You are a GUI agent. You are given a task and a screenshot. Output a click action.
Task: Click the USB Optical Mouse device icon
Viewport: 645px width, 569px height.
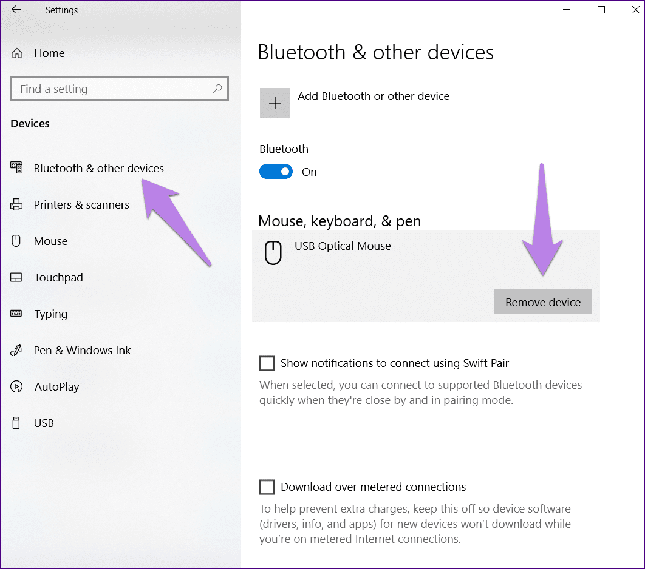(x=273, y=253)
